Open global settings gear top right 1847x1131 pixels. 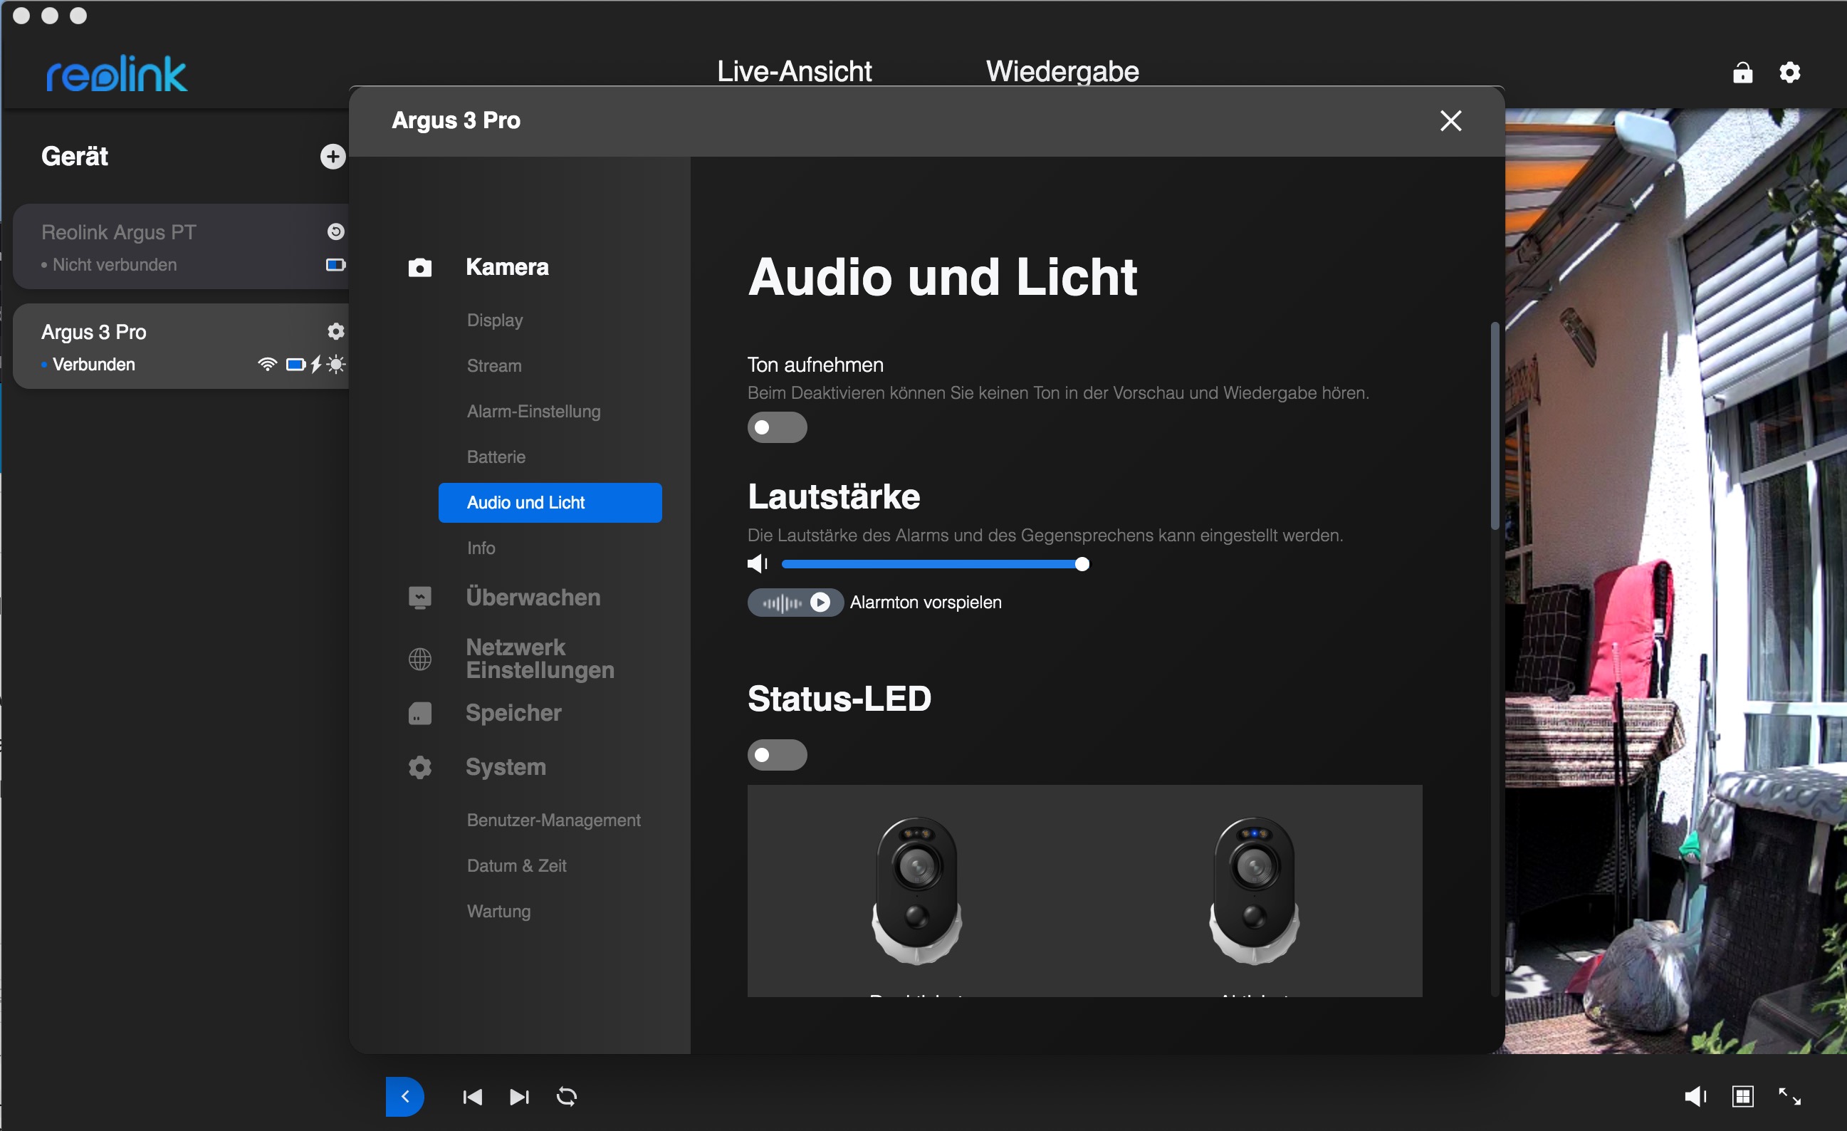1789,73
